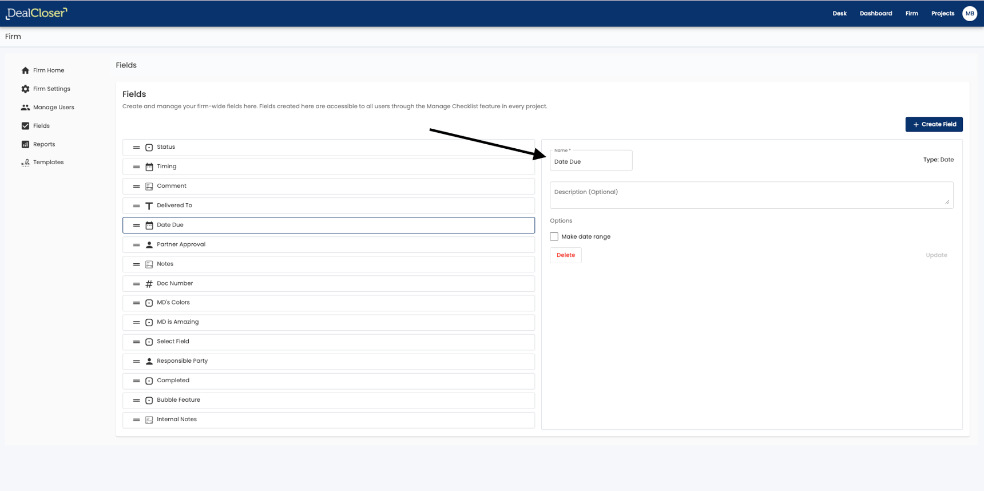
Task: Click the Name input field
Action: (591, 161)
